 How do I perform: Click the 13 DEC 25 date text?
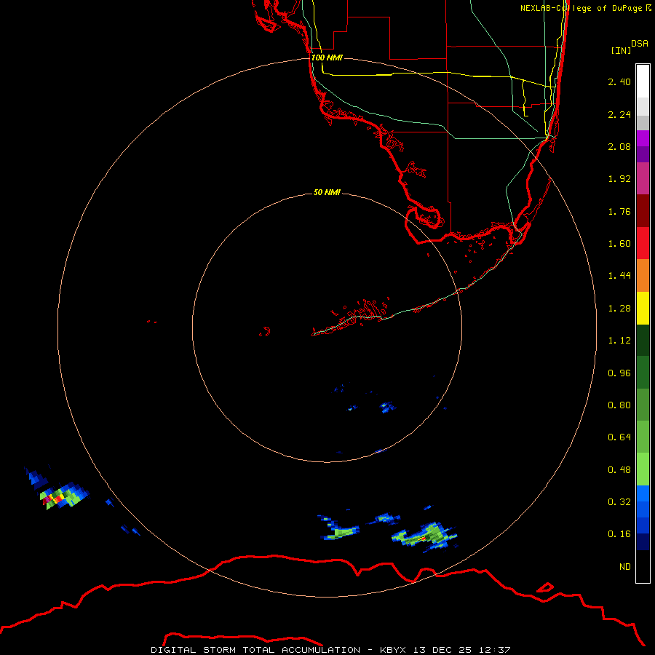click(442, 650)
